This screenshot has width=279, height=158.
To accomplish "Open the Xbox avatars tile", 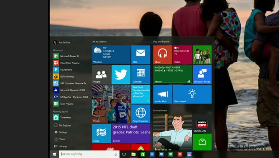I will point(202,55).
